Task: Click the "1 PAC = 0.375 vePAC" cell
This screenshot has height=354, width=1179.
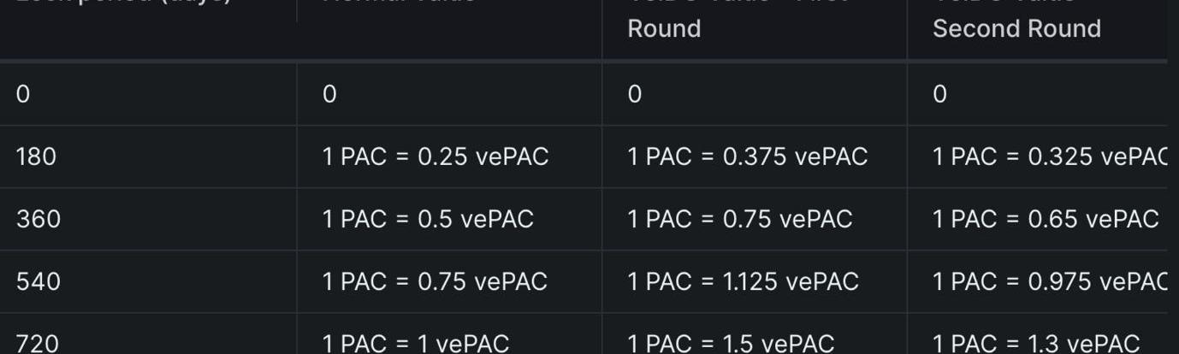Action: click(747, 156)
